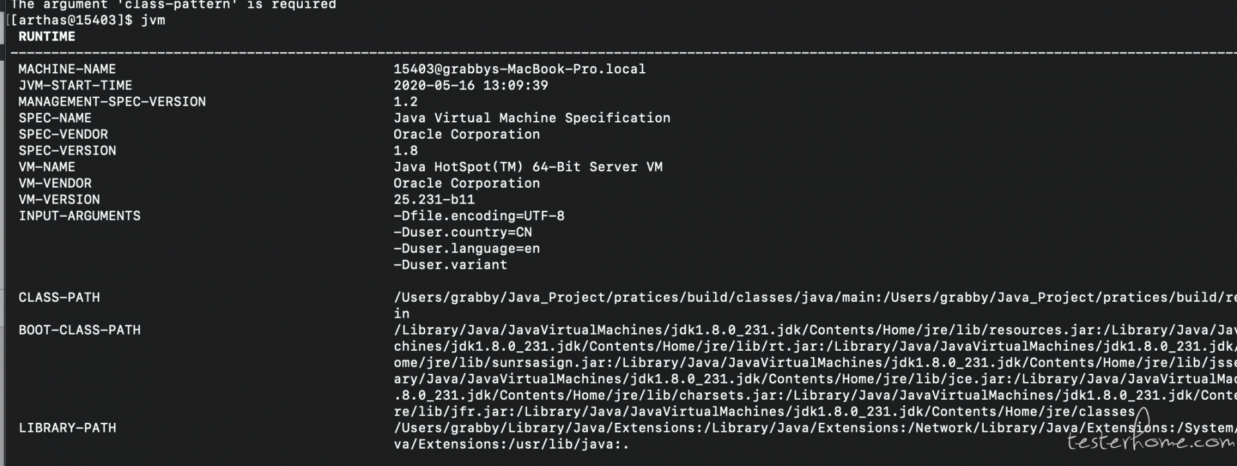This screenshot has height=466, width=1237.
Task: Click the MACHINE-NAME label
Action: click(x=67, y=69)
